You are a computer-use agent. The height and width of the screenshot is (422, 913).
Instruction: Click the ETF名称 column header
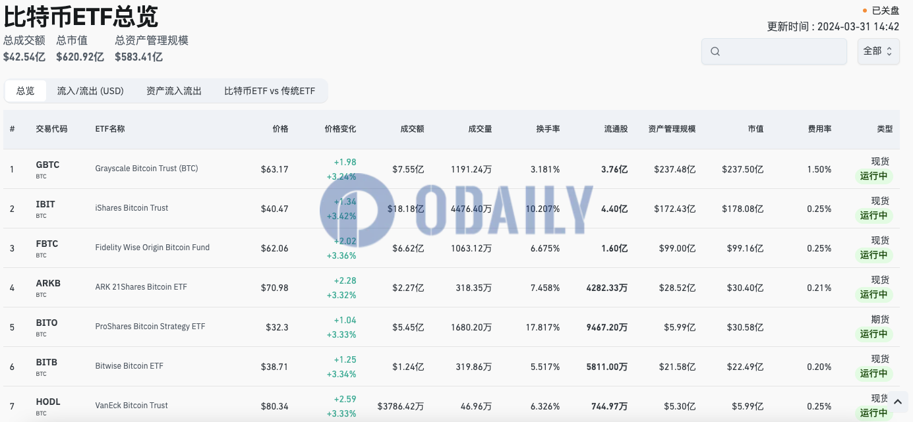click(x=110, y=129)
